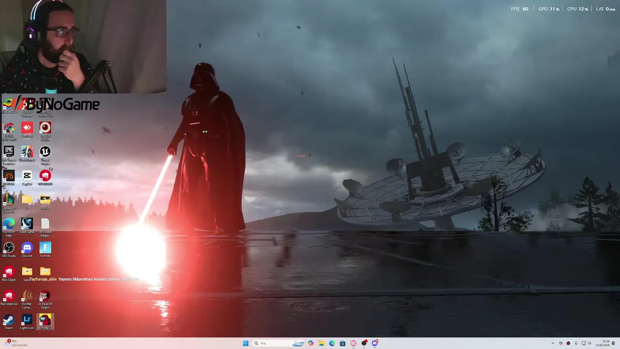Viewport: 620px width, 349px height.
Task: Select the Clash Royale desktop icon
Action: [x=27, y=155]
